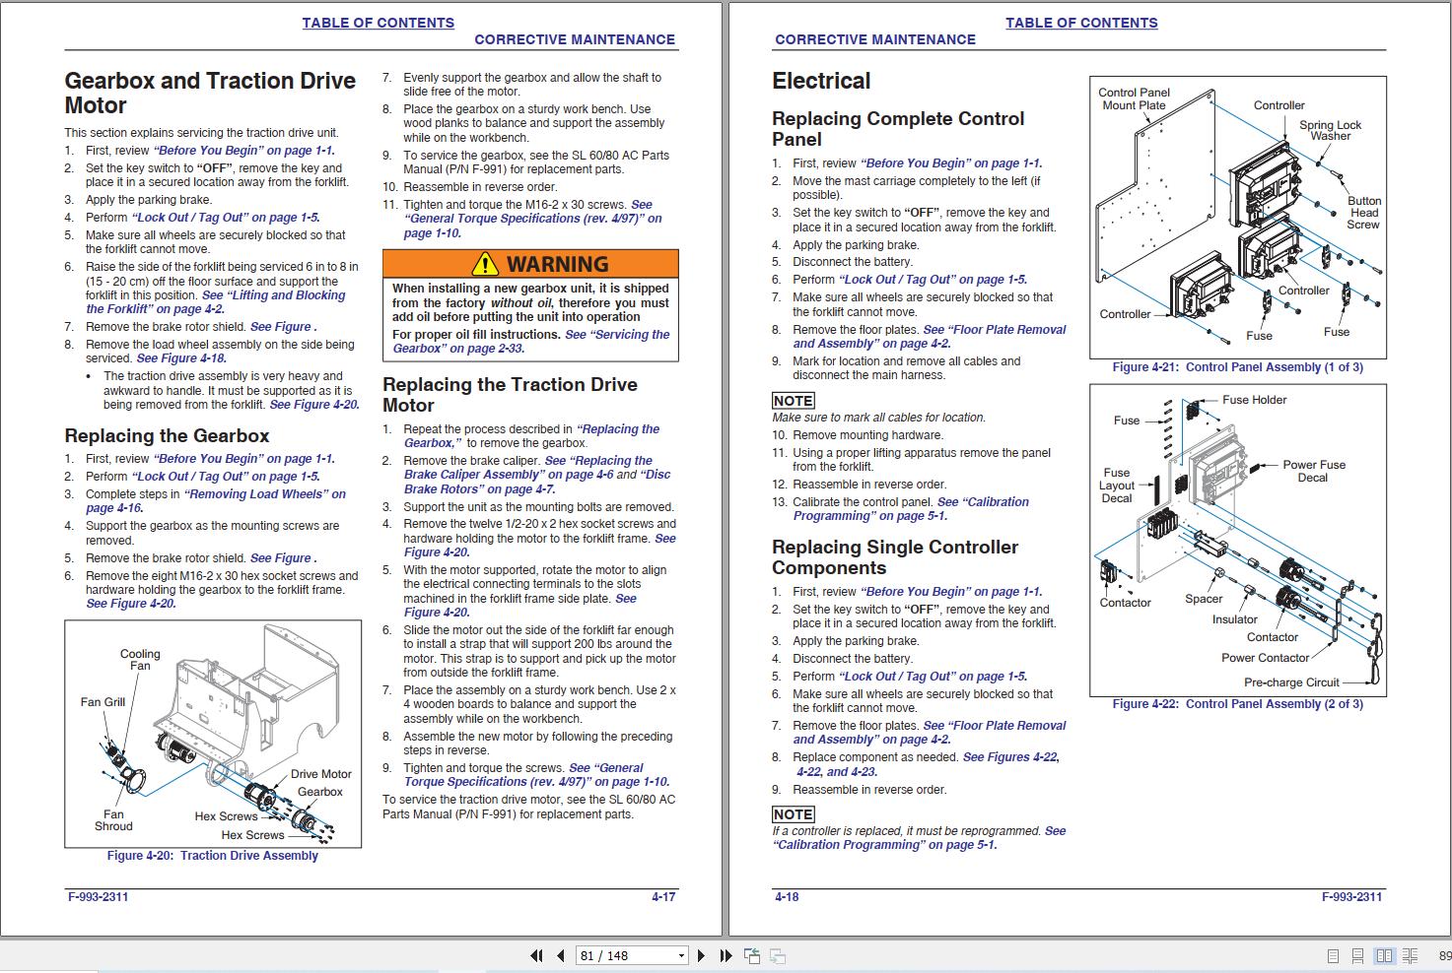
Task: Open "Replacing the Brake Caliper Assembly" link
Action: (x=527, y=468)
